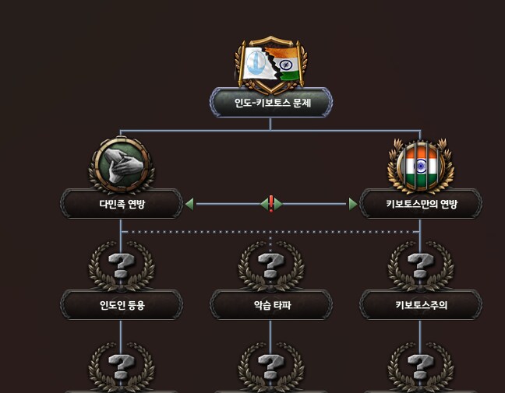The image size is (505, 393).
Task: Click the green arrow beside 다민족 연방
Action: point(189,204)
